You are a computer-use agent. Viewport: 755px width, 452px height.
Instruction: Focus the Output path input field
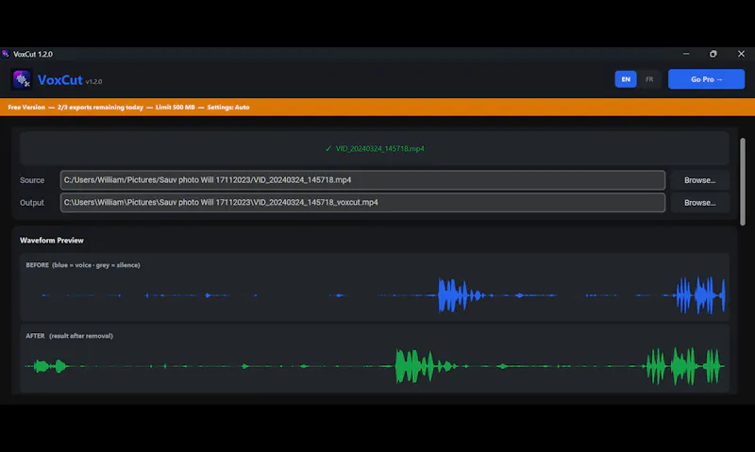362,203
